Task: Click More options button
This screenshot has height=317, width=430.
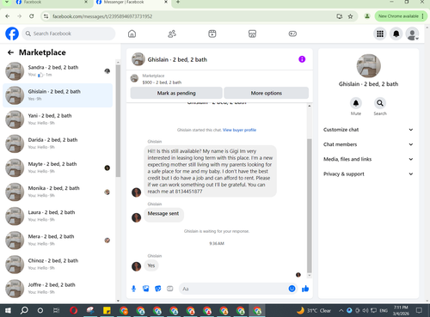Action: (x=267, y=93)
